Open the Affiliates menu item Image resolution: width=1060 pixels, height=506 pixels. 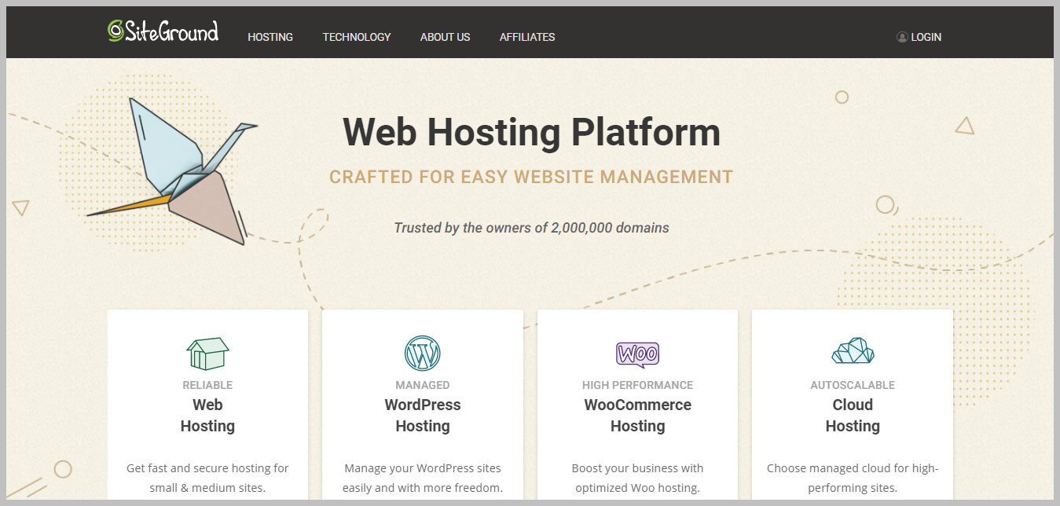(527, 37)
